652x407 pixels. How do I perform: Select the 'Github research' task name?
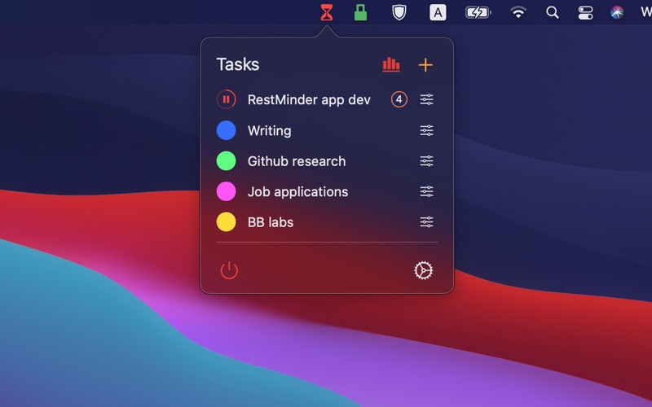(x=297, y=161)
